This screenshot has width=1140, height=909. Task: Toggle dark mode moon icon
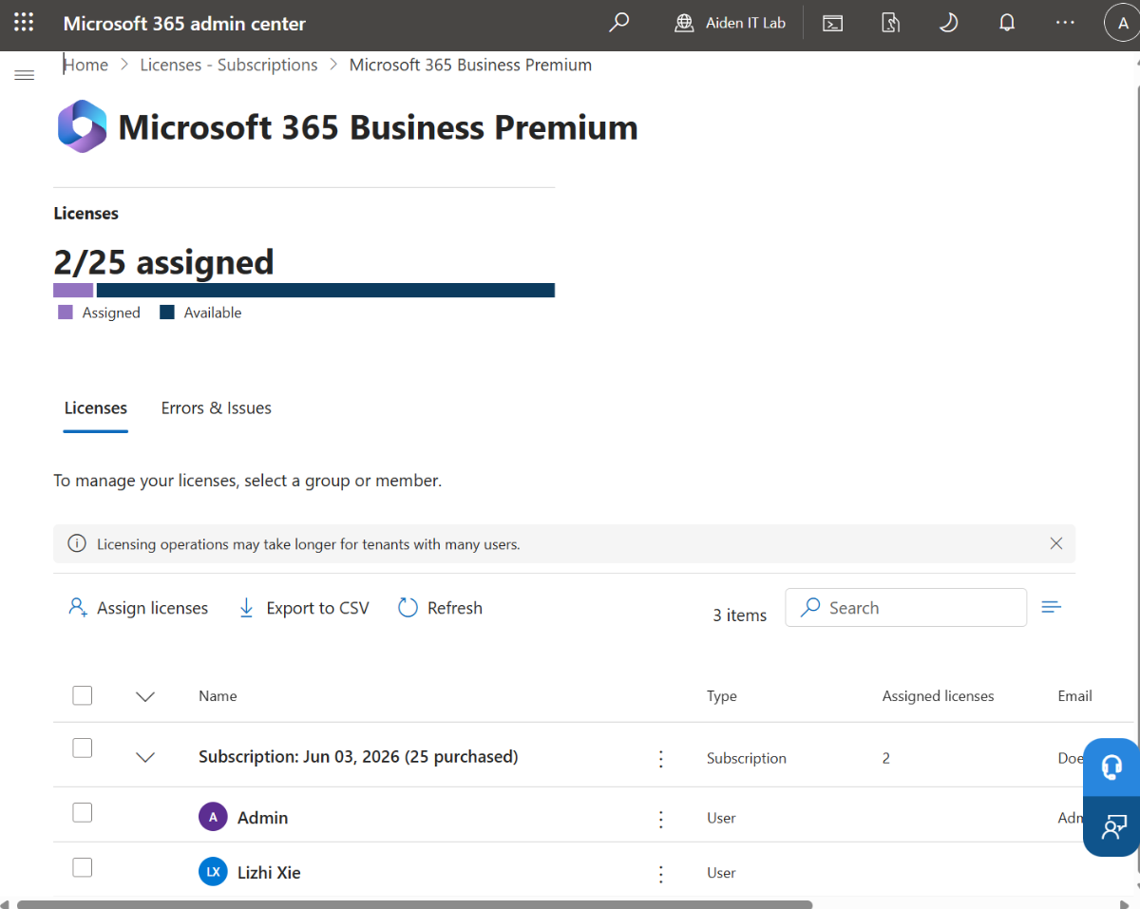tap(948, 23)
